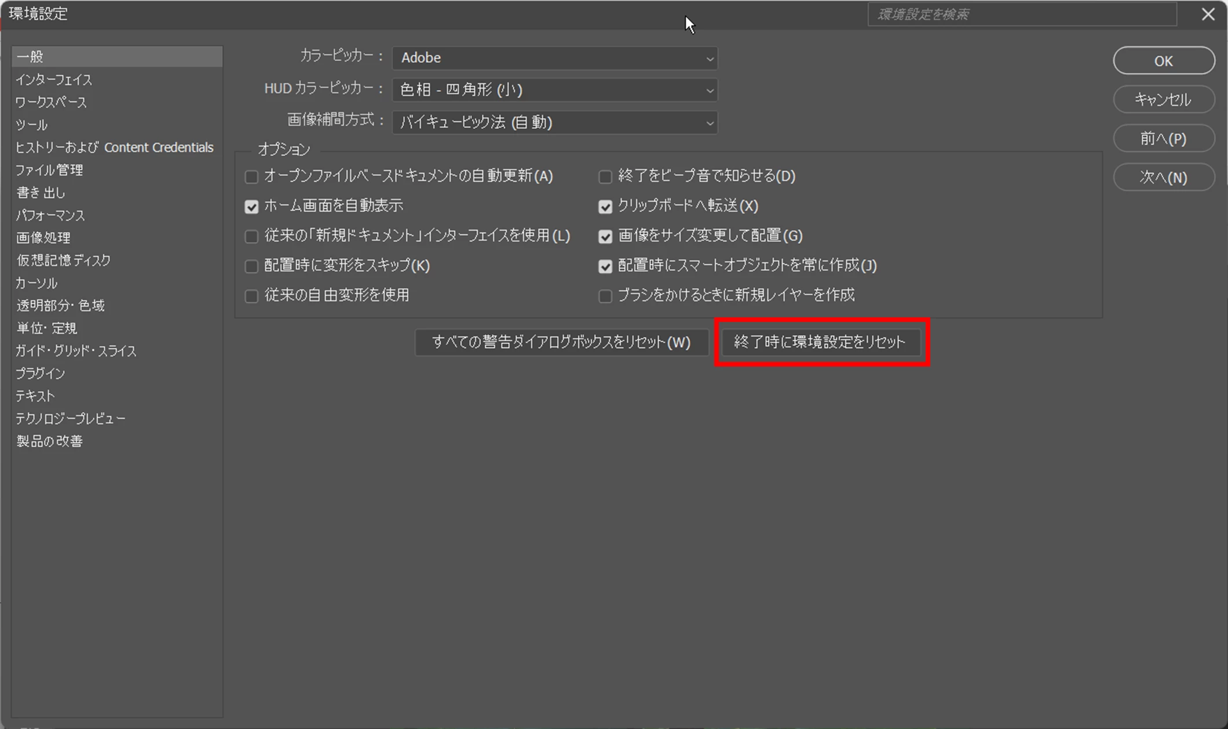Screen dimensions: 1228x729
Task: Focus the 環境設定を検索 search field
Action: coord(1021,14)
